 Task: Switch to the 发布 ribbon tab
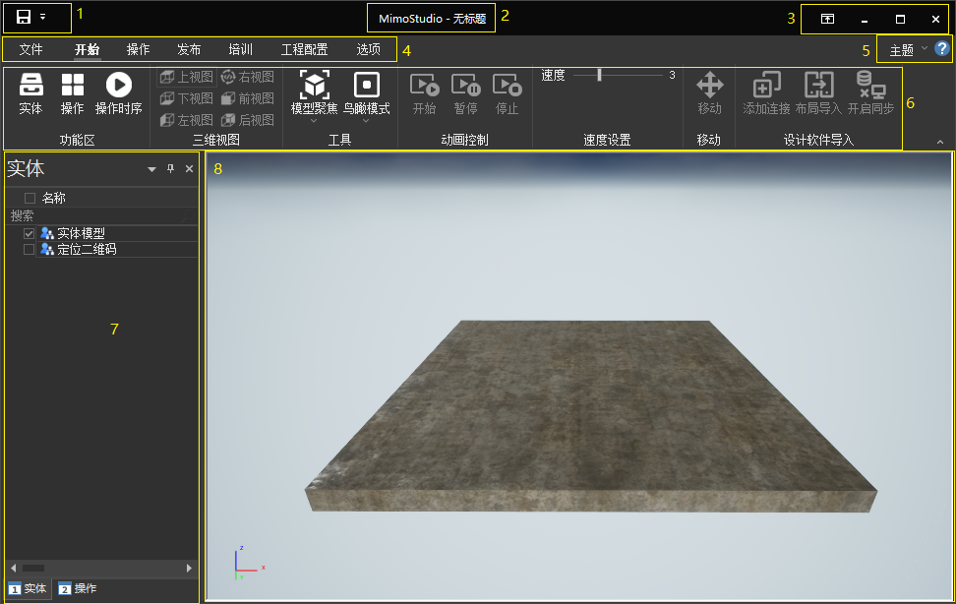tap(189, 49)
